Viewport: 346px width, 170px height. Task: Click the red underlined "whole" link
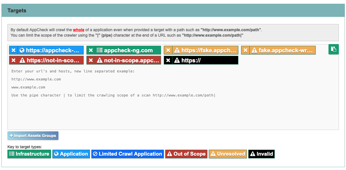click(x=78, y=30)
